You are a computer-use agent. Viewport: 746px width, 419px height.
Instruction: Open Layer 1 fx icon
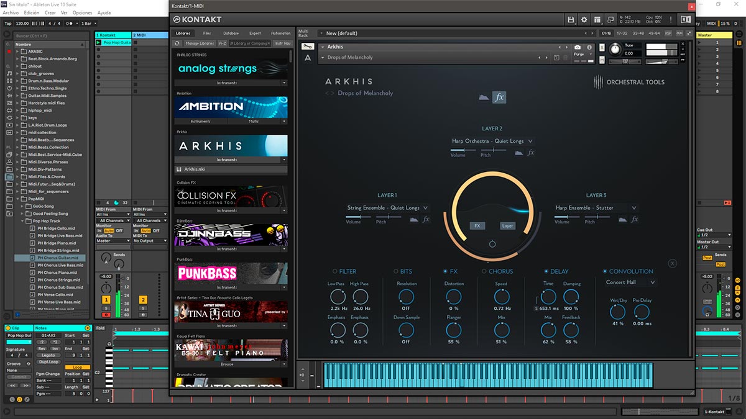tap(426, 219)
